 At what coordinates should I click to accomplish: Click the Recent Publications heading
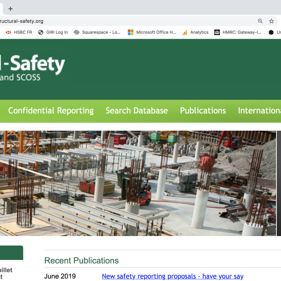81,261
